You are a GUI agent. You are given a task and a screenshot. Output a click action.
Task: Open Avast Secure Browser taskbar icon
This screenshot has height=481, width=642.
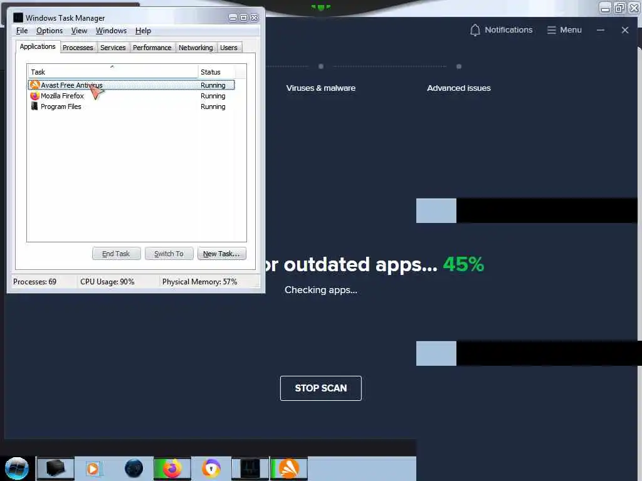211,468
